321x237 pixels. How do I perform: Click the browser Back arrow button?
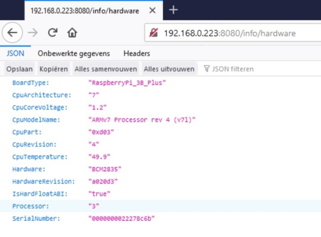[x=12, y=33]
